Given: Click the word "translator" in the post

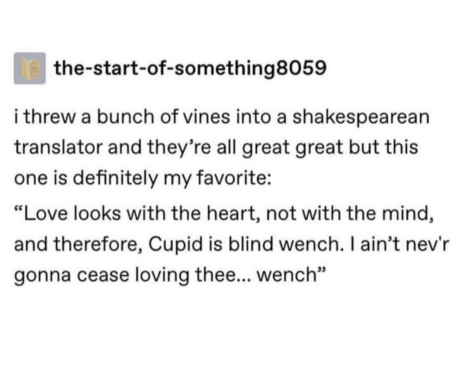Looking at the screenshot, I should pyautogui.click(x=58, y=147).
